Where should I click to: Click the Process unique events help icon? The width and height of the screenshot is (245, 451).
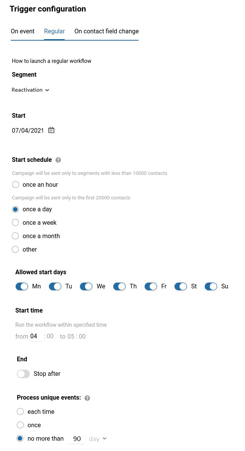[x=87, y=398]
